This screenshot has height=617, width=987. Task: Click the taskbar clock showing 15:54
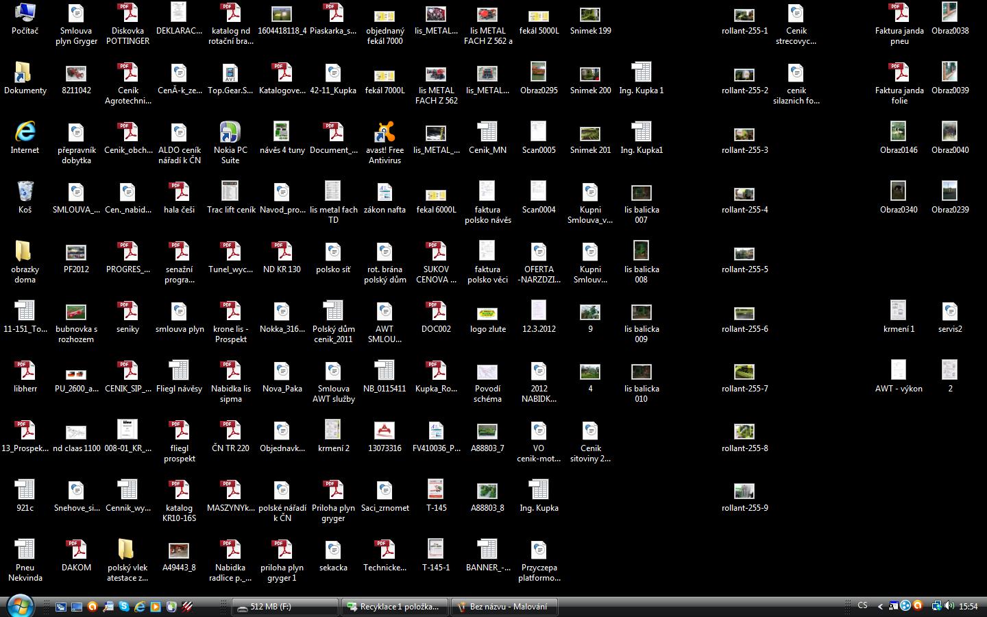pos(968,606)
